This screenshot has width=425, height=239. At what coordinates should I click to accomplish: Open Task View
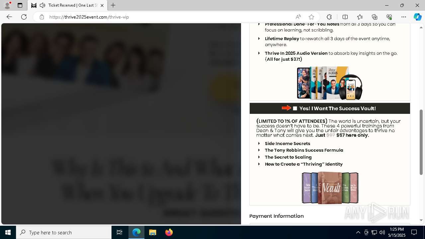click(x=120, y=232)
